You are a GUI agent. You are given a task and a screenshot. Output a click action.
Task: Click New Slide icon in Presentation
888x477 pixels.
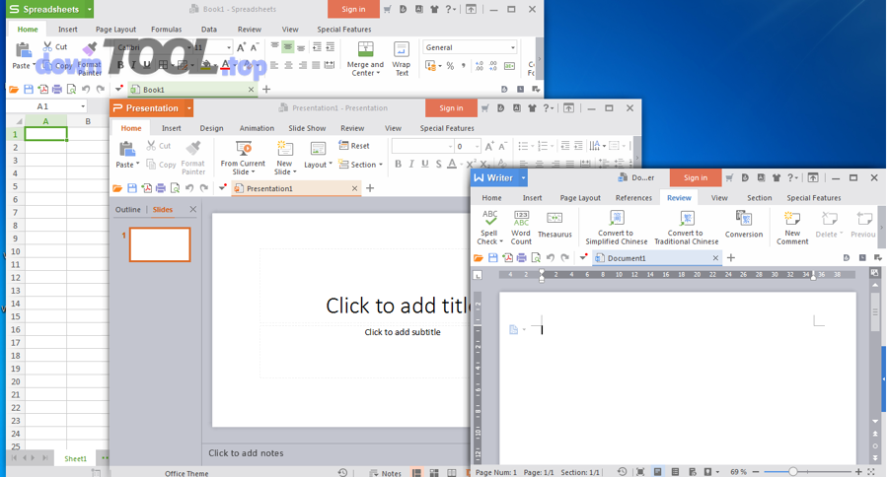coord(284,150)
